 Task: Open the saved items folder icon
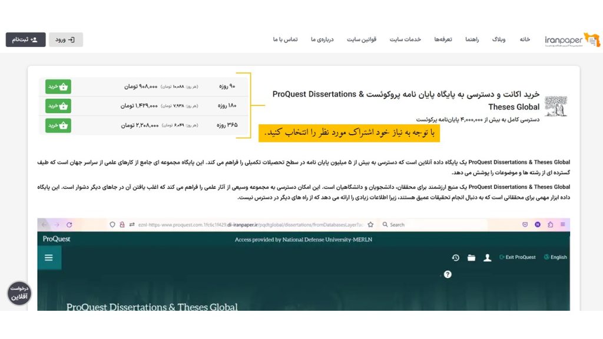click(471, 258)
